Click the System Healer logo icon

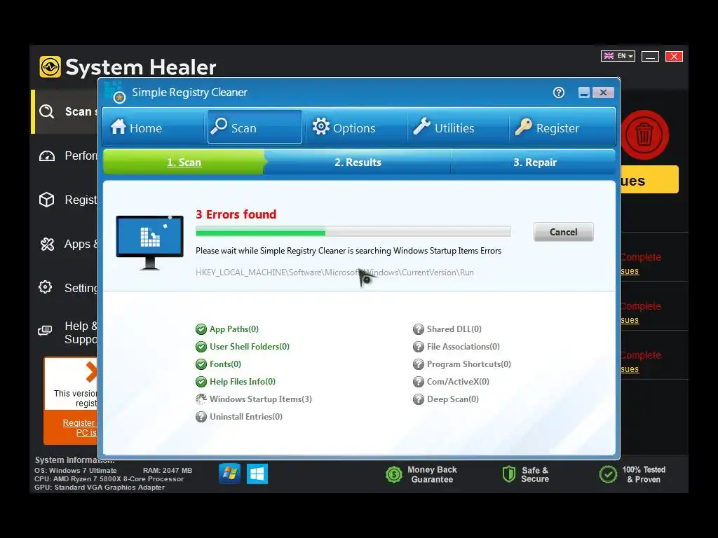pyautogui.click(x=50, y=67)
